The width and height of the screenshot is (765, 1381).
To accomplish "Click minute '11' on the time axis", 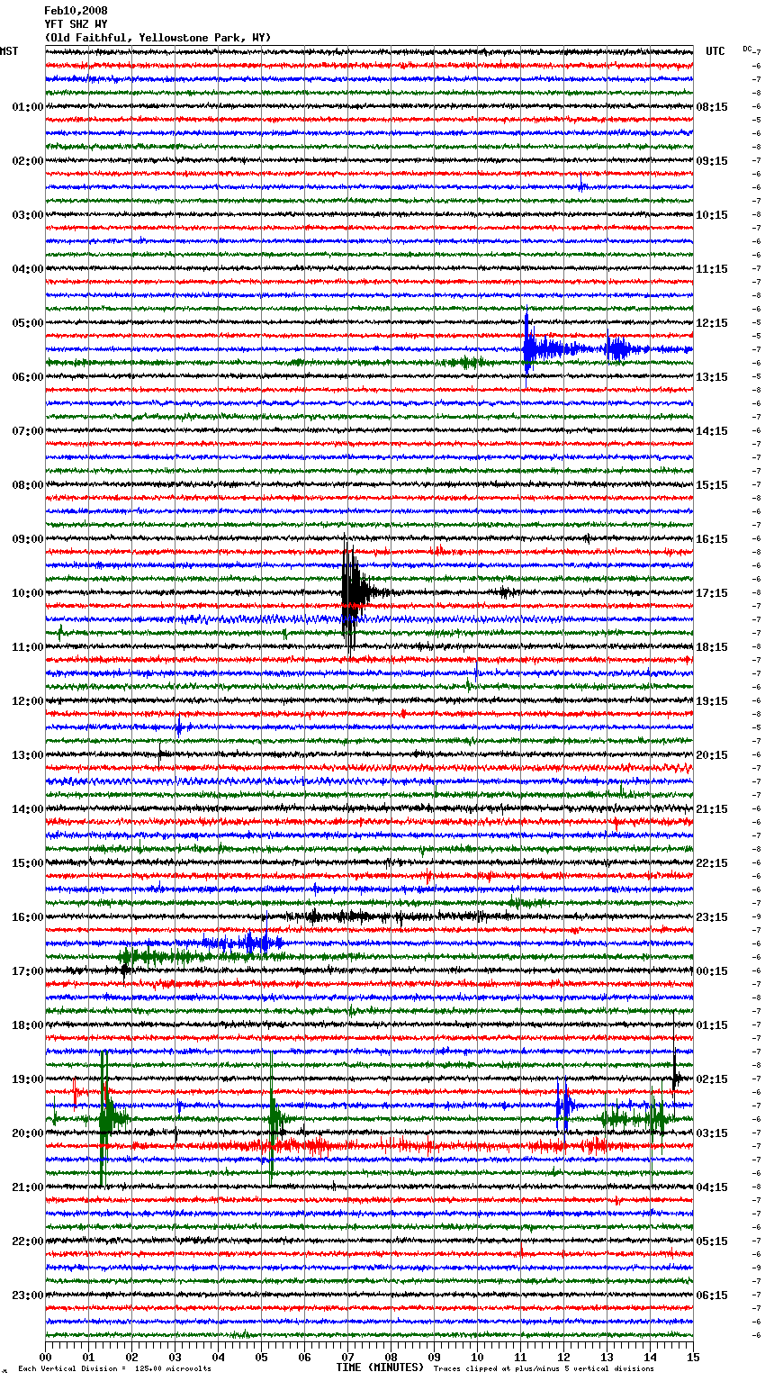I will (x=521, y=1358).
